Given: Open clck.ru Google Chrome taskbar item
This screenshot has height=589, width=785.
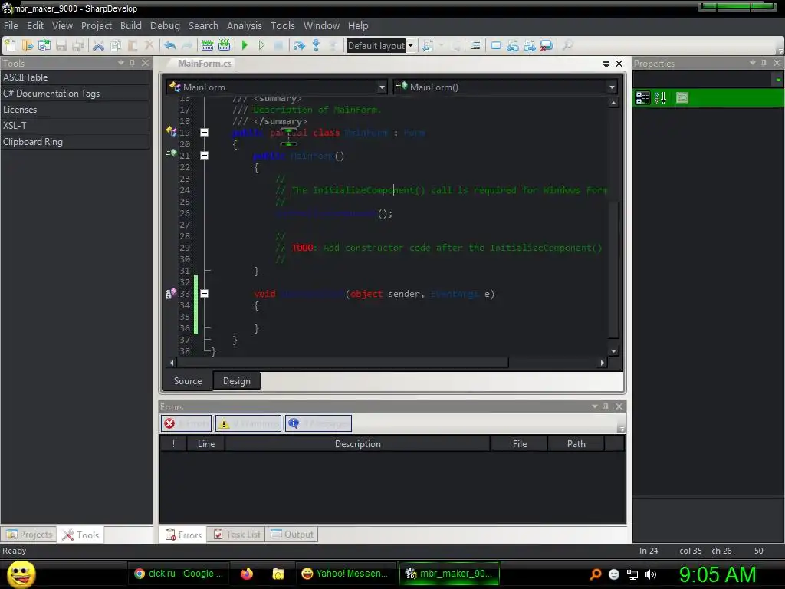Looking at the screenshot, I should point(178,574).
